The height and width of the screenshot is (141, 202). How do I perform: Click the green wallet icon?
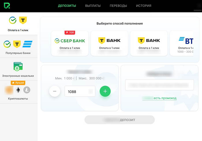(18, 66)
